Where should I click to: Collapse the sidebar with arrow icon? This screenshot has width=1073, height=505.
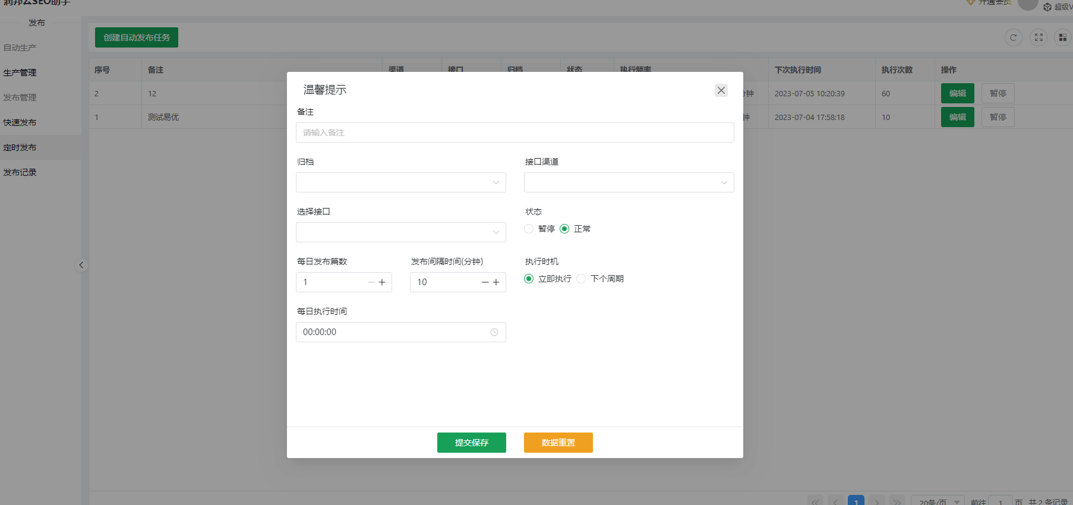[x=81, y=265]
